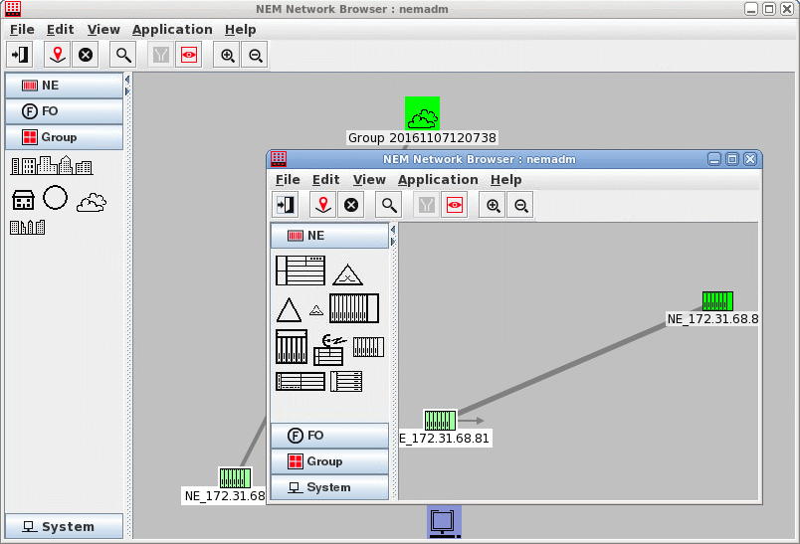Open the Application menu in the front window
This screenshot has width=800, height=544.
(x=438, y=180)
